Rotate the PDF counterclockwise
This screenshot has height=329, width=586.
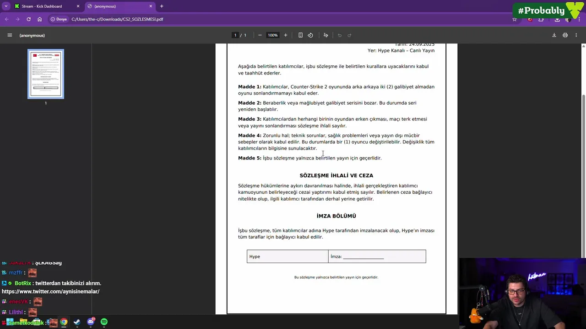tap(310, 35)
